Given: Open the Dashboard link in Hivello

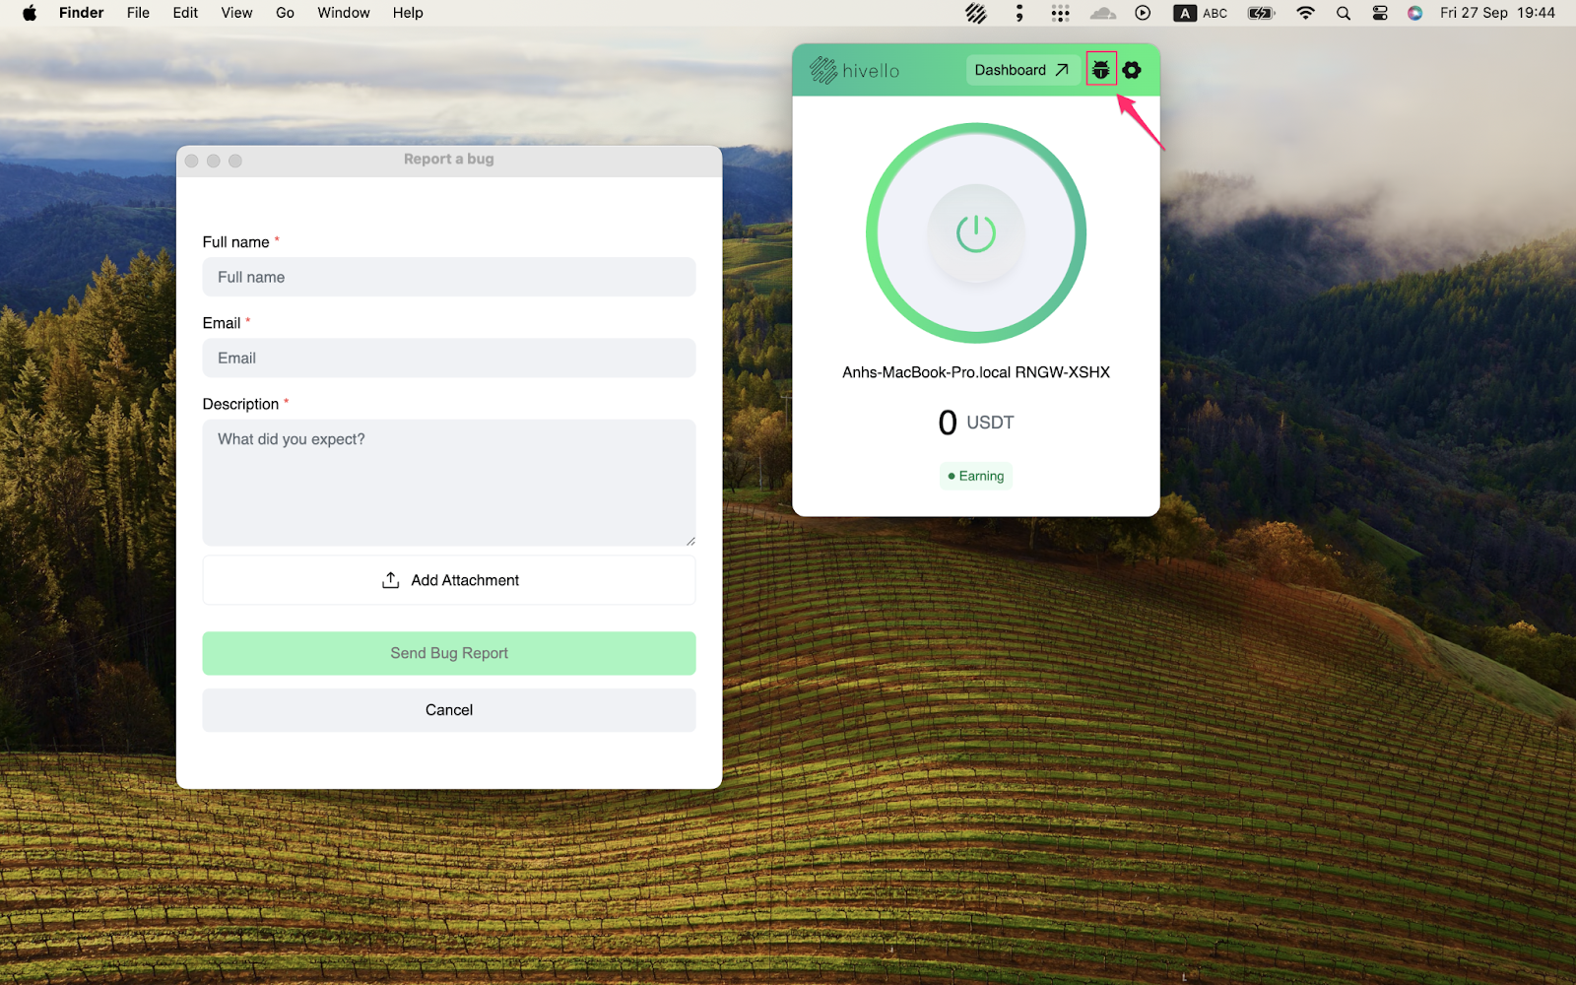Looking at the screenshot, I should click(1020, 70).
